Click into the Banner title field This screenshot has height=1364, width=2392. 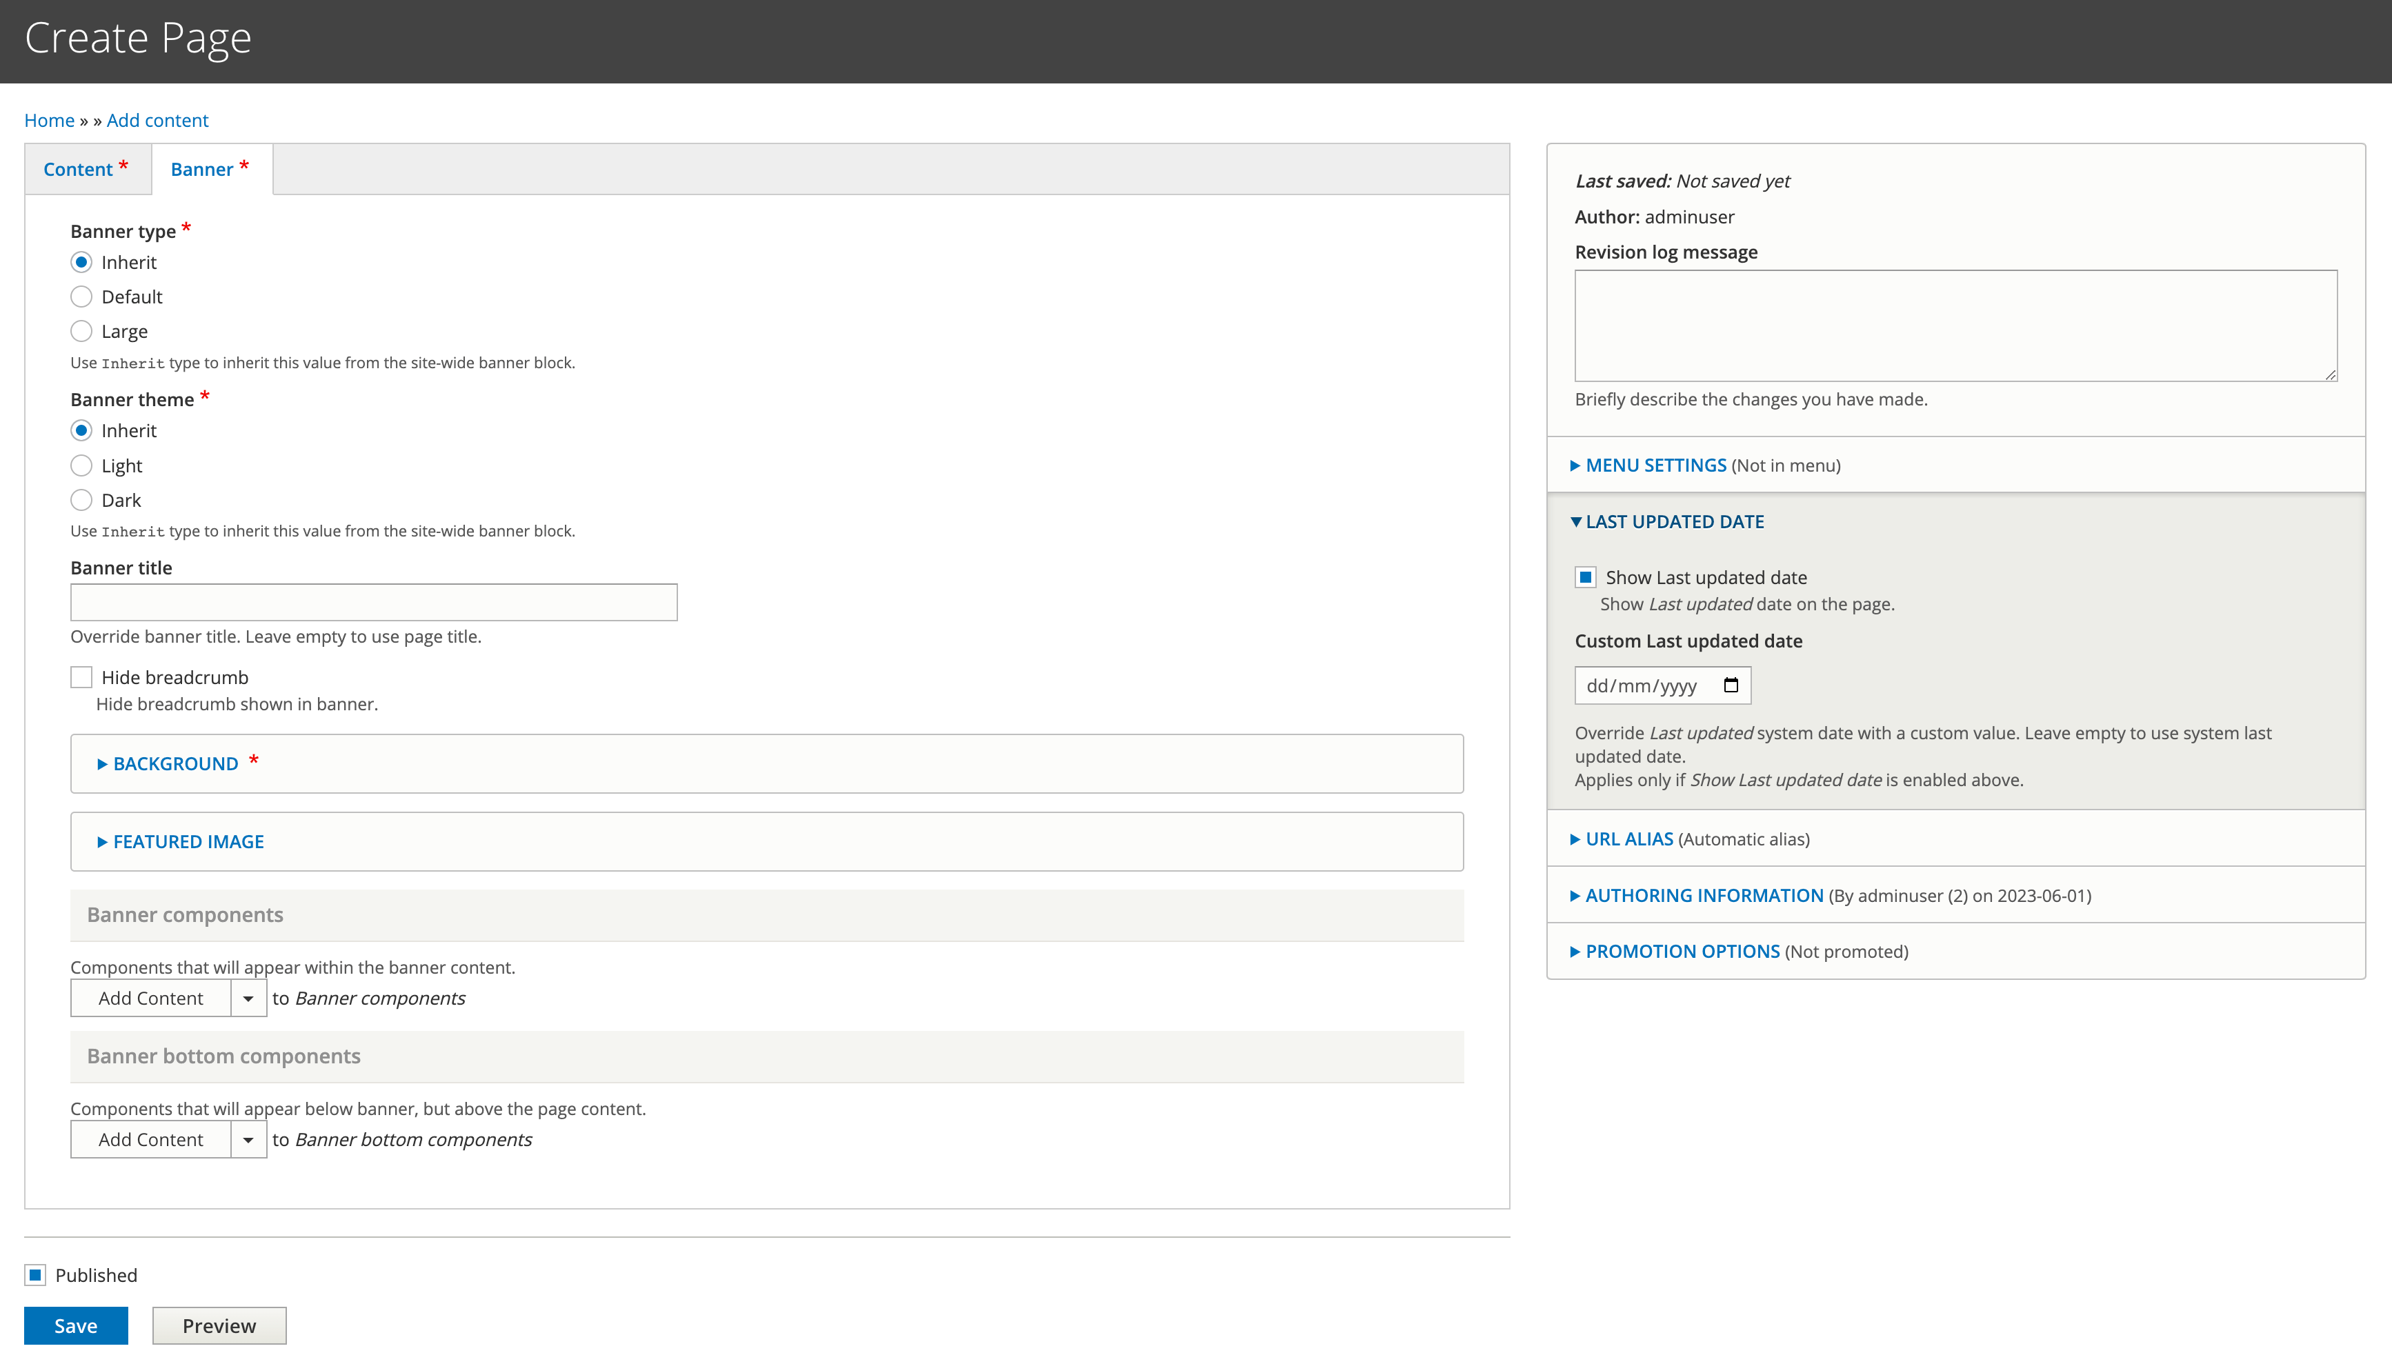pyautogui.click(x=374, y=603)
